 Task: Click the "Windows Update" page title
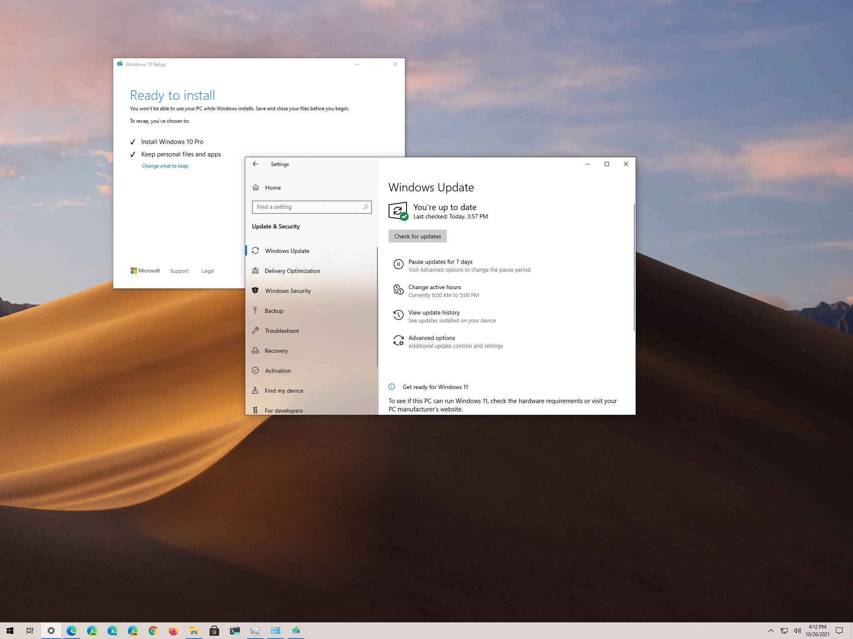pos(431,187)
